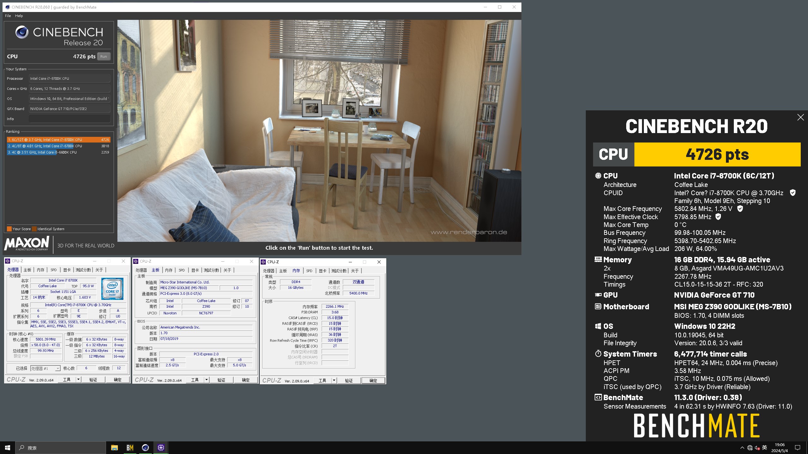Open 主板 tab in first CPU-Z window

pos(27,270)
